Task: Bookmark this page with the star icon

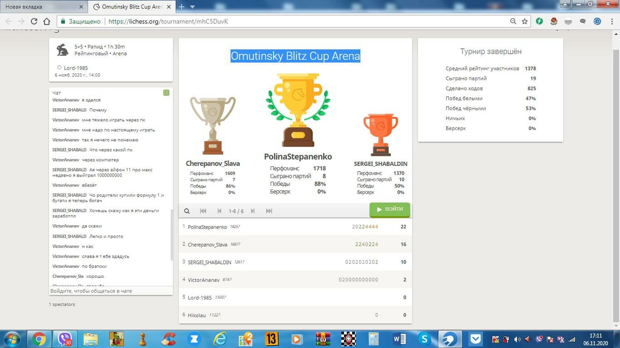Action: (x=525, y=21)
